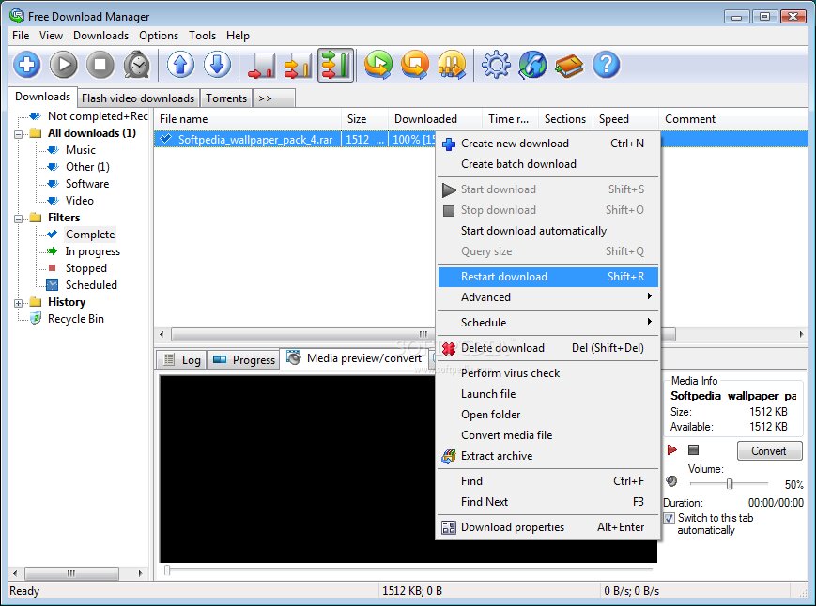Select Softpedia_wallpaper_pack_4.rar download row
816x606 pixels.
pyautogui.click(x=295, y=139)
